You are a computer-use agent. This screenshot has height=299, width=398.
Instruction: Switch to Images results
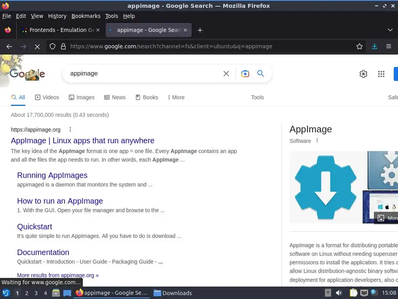point(82,97)
